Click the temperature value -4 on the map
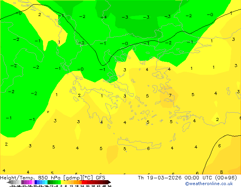Image resolution: width=241 pixels, height=187 pixels. 104,17
